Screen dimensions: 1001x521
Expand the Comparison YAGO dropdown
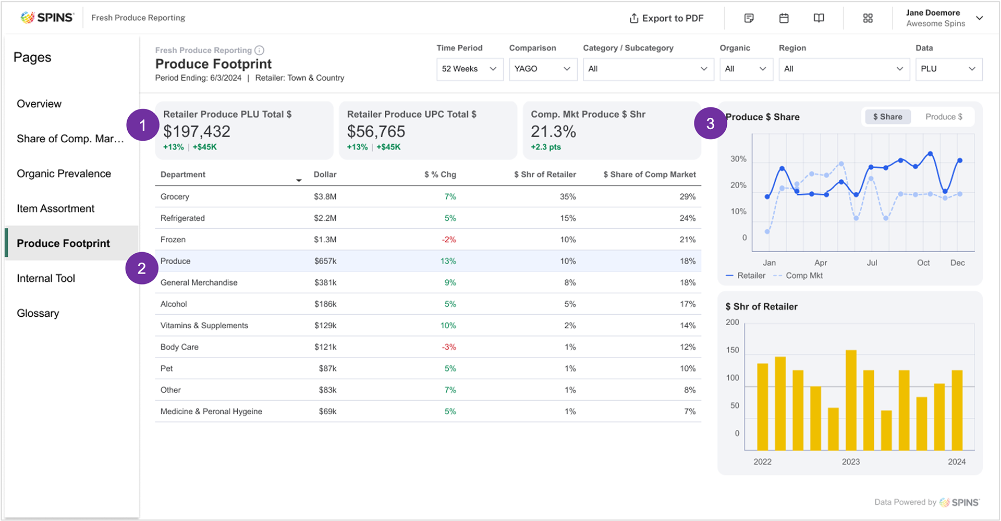pyautogui.click(x=543, y=69)
